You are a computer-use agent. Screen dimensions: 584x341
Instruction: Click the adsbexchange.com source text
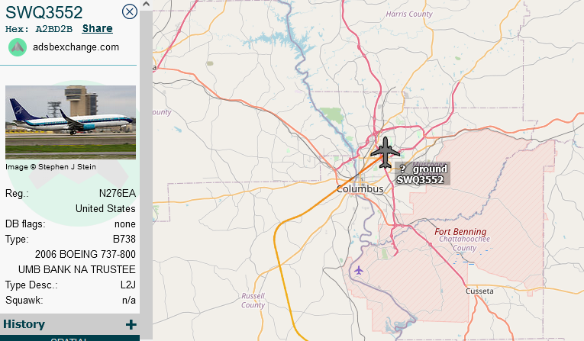tap(76, 47)
